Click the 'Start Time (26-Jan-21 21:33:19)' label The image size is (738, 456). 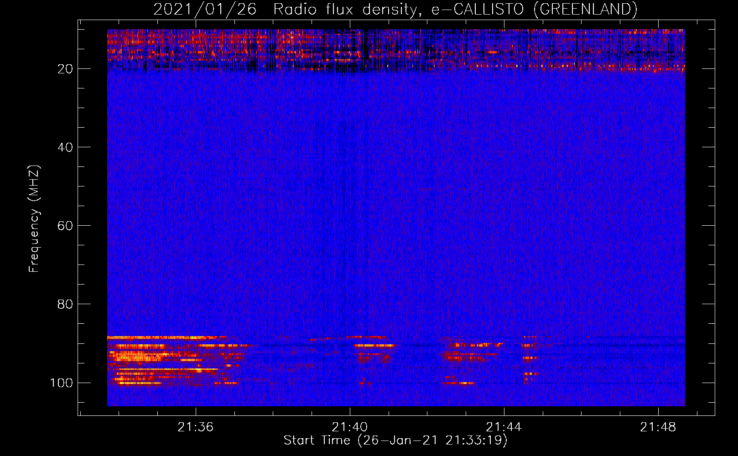(395, 440)
